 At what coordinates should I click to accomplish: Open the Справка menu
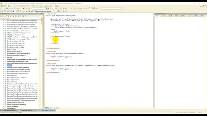pyautogui.click(x=57, y=6)
